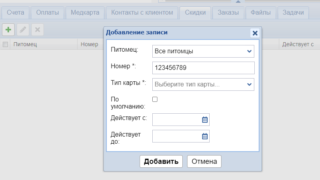Select the Контакты с клиентом tab
320x180 pixels.
(142, 13)
